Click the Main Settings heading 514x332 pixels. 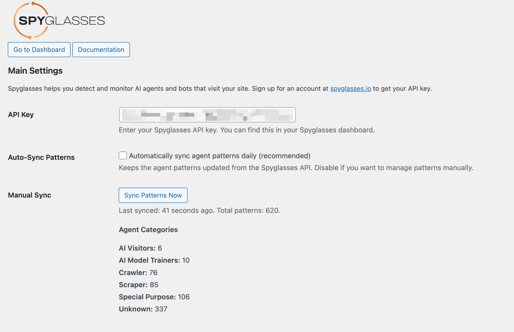[x=35, y=71]
